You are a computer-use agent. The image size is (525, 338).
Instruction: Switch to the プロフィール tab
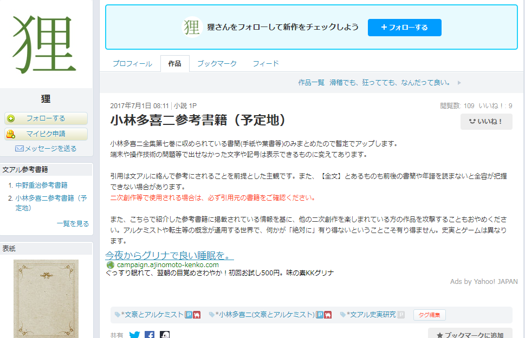(131, 63)
